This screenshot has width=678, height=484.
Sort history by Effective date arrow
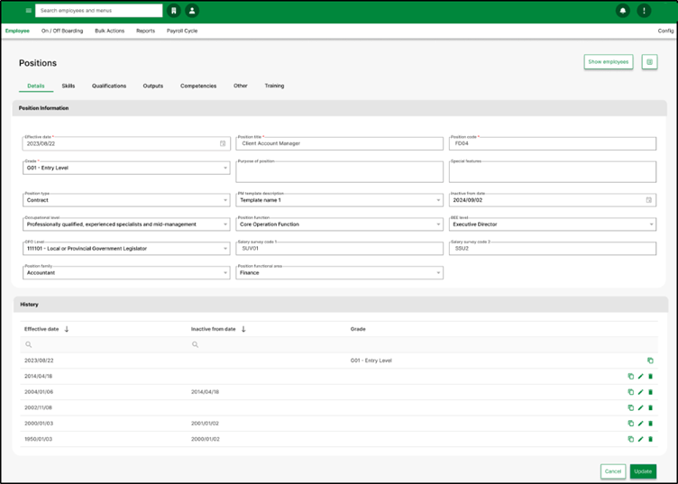tap(67, 329)
